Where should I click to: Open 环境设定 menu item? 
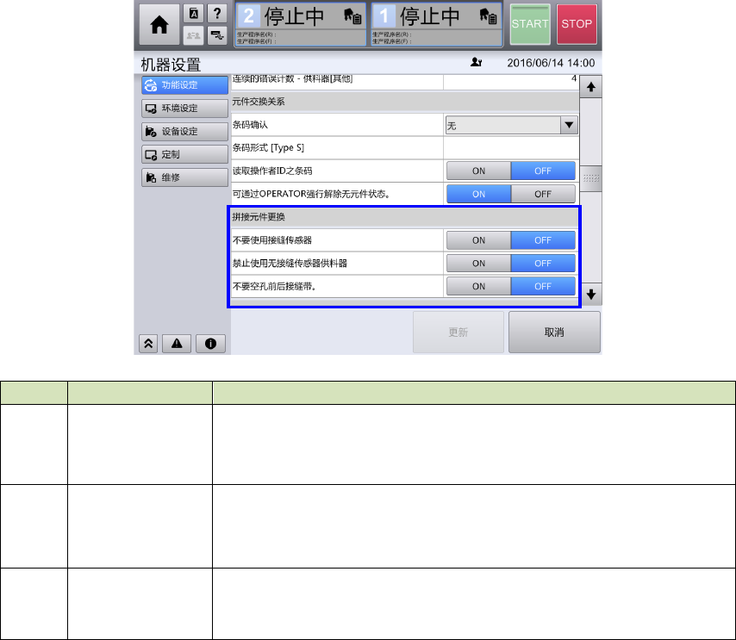point(185,109)
